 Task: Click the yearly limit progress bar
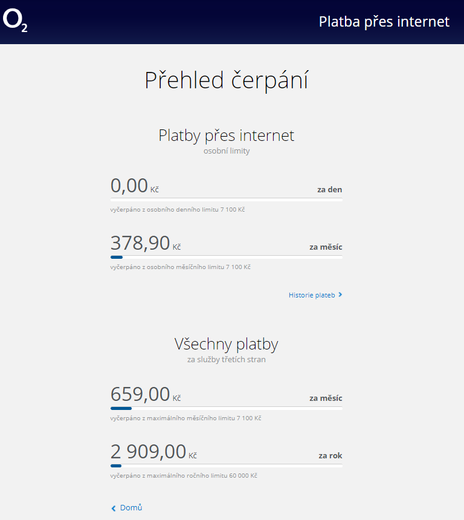(x=226, y=466)
